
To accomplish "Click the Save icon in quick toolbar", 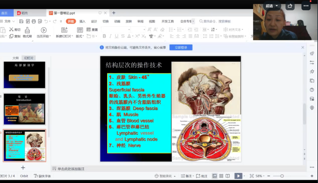I will [21, 21].
